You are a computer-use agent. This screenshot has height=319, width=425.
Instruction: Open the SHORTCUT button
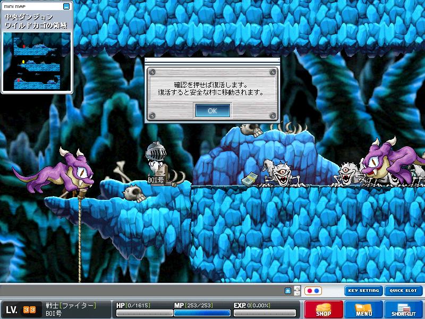404,309
